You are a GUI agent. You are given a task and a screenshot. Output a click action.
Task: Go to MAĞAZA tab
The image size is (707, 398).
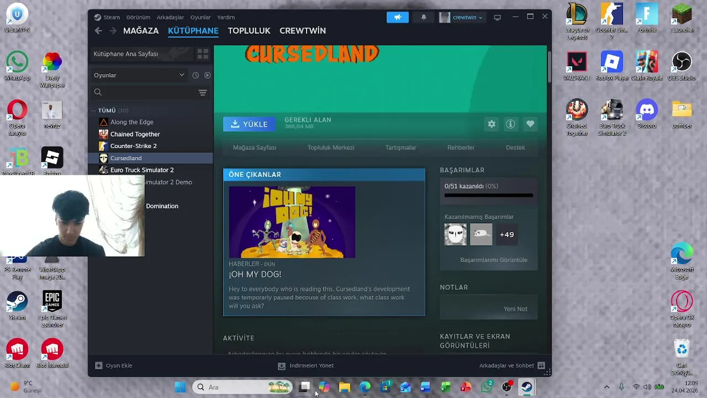[141, 31]
